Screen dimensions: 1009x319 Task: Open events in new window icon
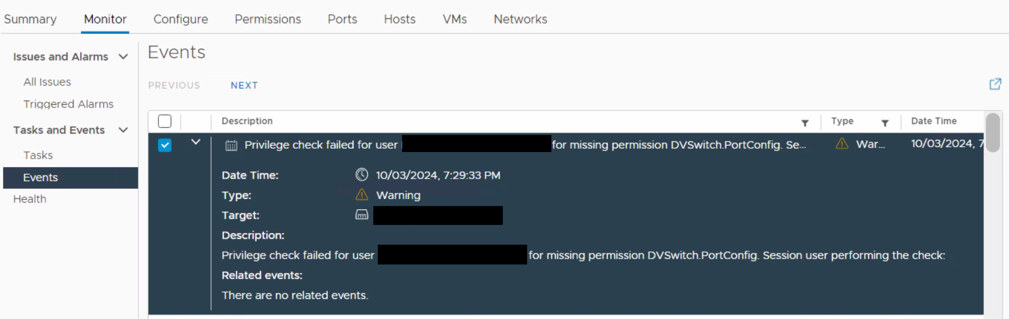(995, 84)
